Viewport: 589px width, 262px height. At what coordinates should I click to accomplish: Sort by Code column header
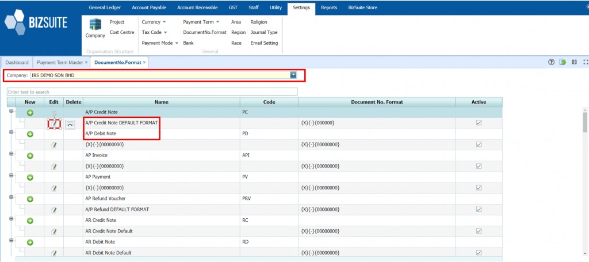click(269, 102)
